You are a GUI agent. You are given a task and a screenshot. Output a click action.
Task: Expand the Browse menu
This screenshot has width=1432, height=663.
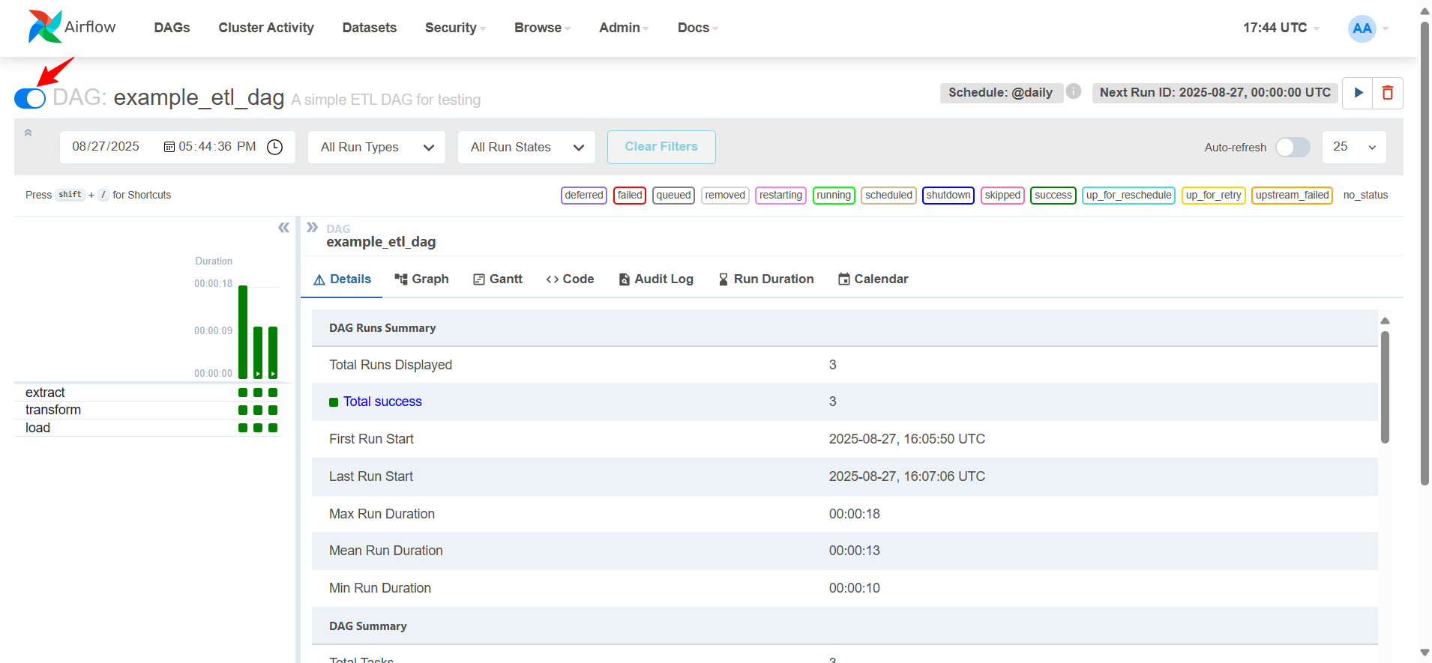tap(542, 28)
